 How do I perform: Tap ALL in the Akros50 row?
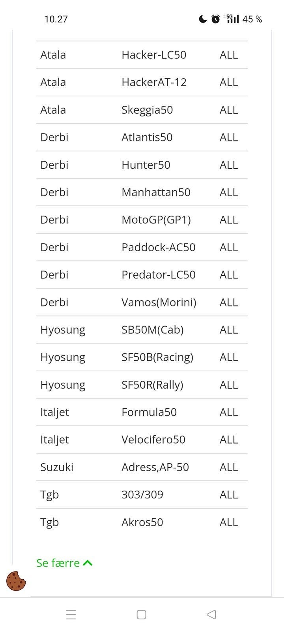228,522
